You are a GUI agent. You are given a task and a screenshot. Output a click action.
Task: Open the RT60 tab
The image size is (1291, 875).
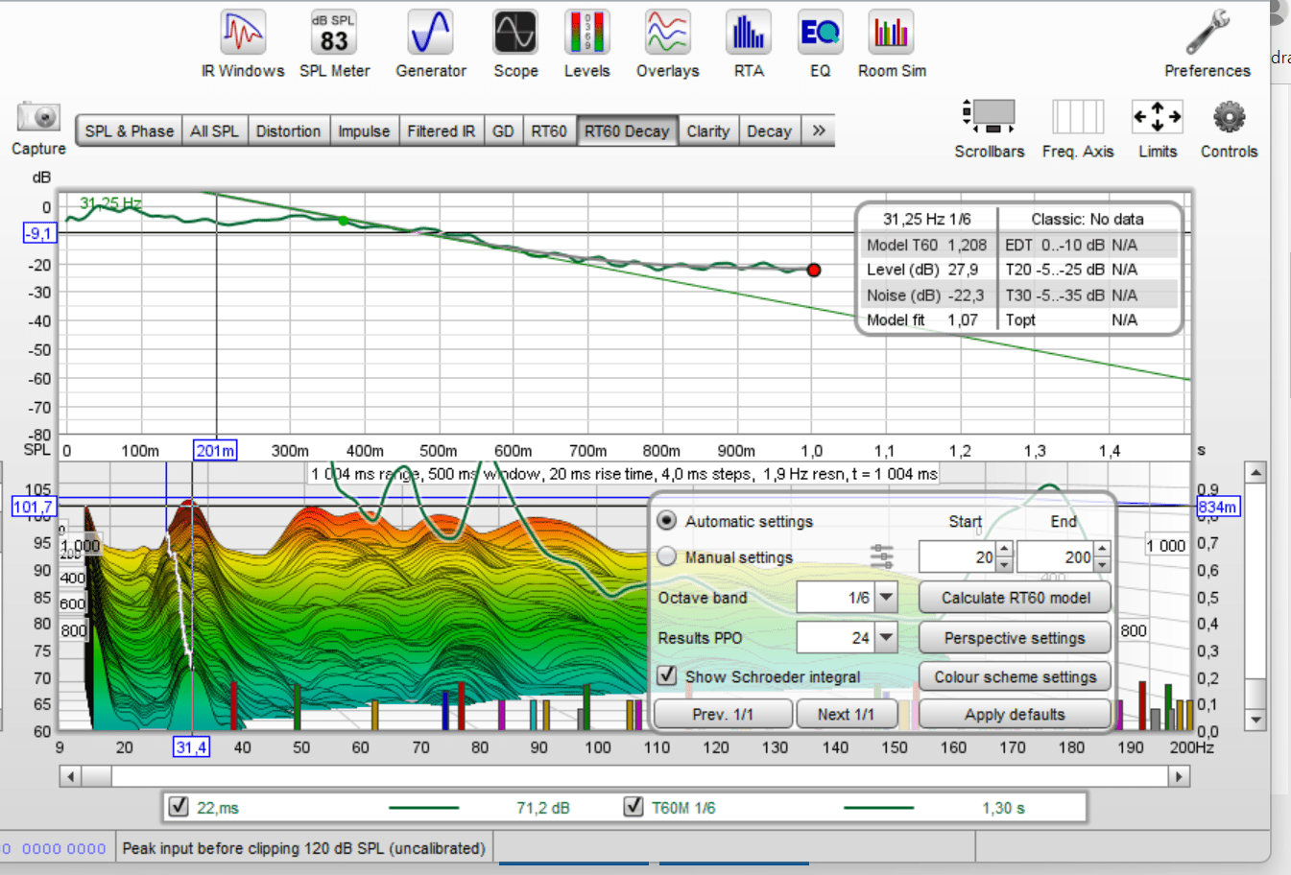click(549, 131)
